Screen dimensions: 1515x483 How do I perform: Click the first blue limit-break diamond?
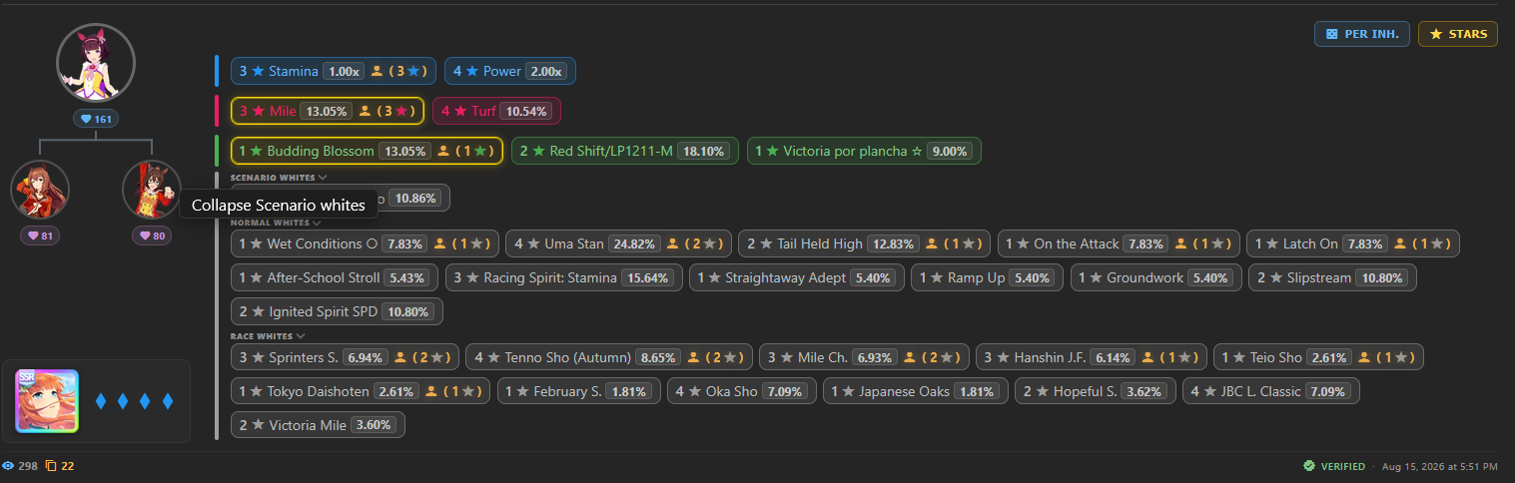pos(101,401)
